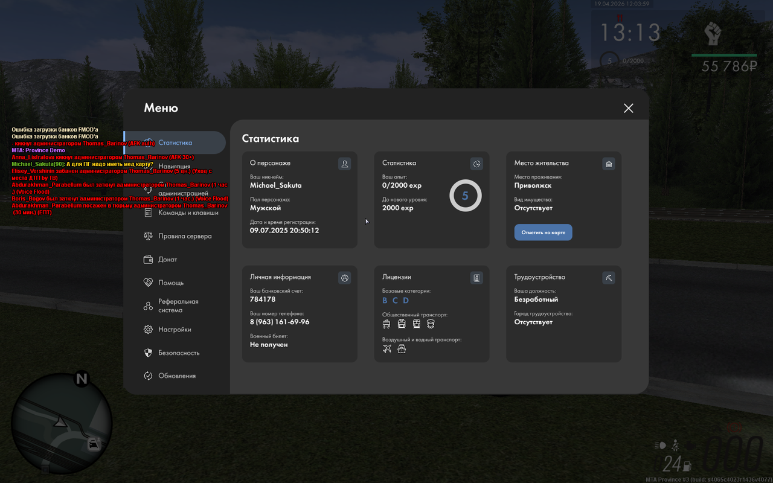Click the category C license letter
Viewport: 773px width, 483px height.
tap(395, 300)
